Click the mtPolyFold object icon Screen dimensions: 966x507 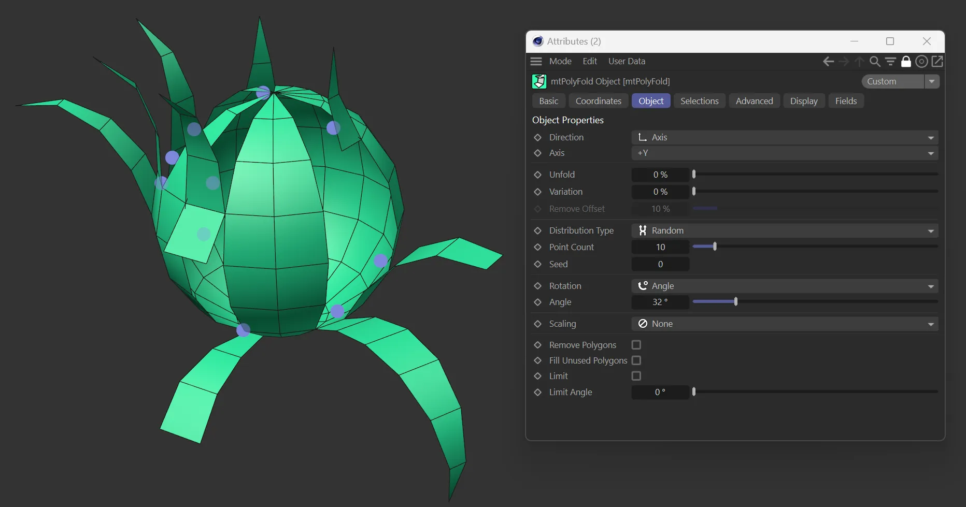(x=539, y=81)
